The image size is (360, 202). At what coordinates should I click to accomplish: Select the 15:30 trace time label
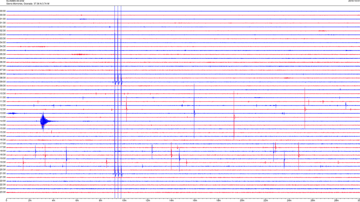pos(3,132)
